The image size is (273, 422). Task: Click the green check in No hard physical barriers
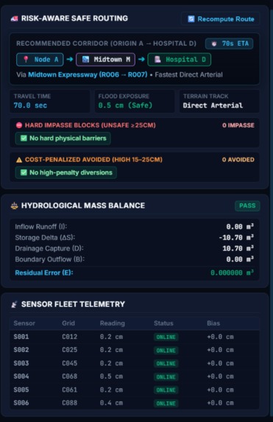pos(24,138)
